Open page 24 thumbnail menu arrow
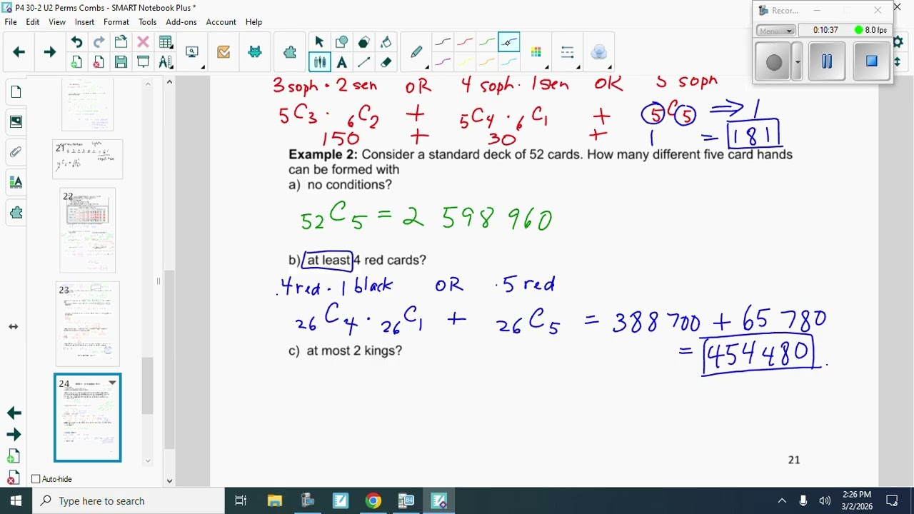The image size is (914, 514). 112,383
